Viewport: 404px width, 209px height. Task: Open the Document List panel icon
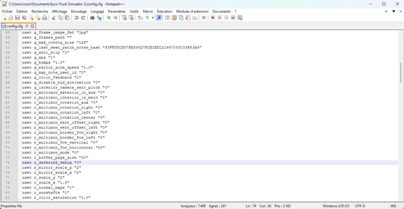click(181, 18)
